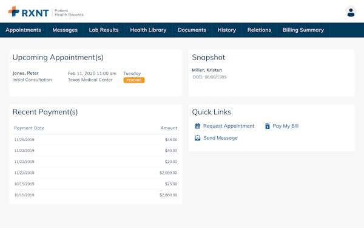This screenshot has width=364, height=228.
Task: Click the Initial Consultation text
Action: (32, 80)
